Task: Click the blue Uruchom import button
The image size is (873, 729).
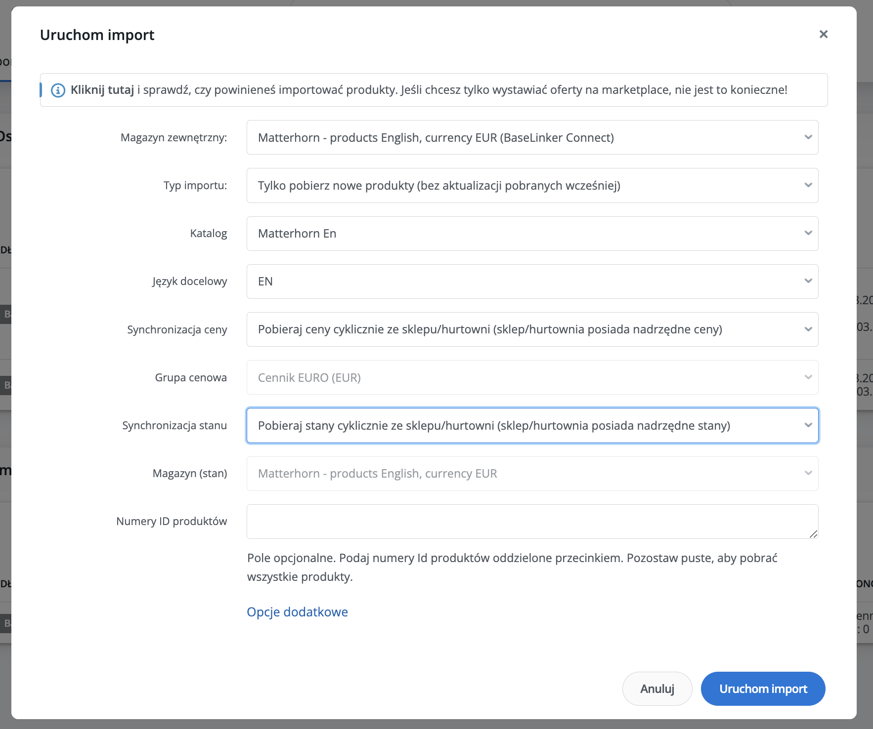Action: click(763, 688)
